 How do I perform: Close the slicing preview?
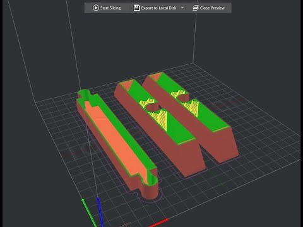(x=209, y=8)
